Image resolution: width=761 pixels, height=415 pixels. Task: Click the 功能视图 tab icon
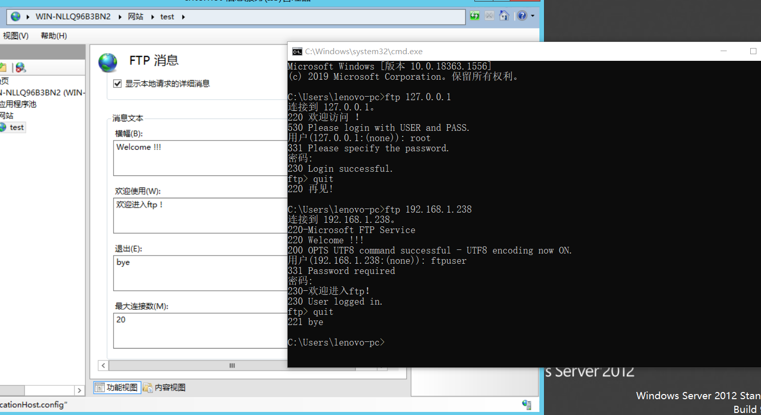pyautogui.click(x=100, y=387)
